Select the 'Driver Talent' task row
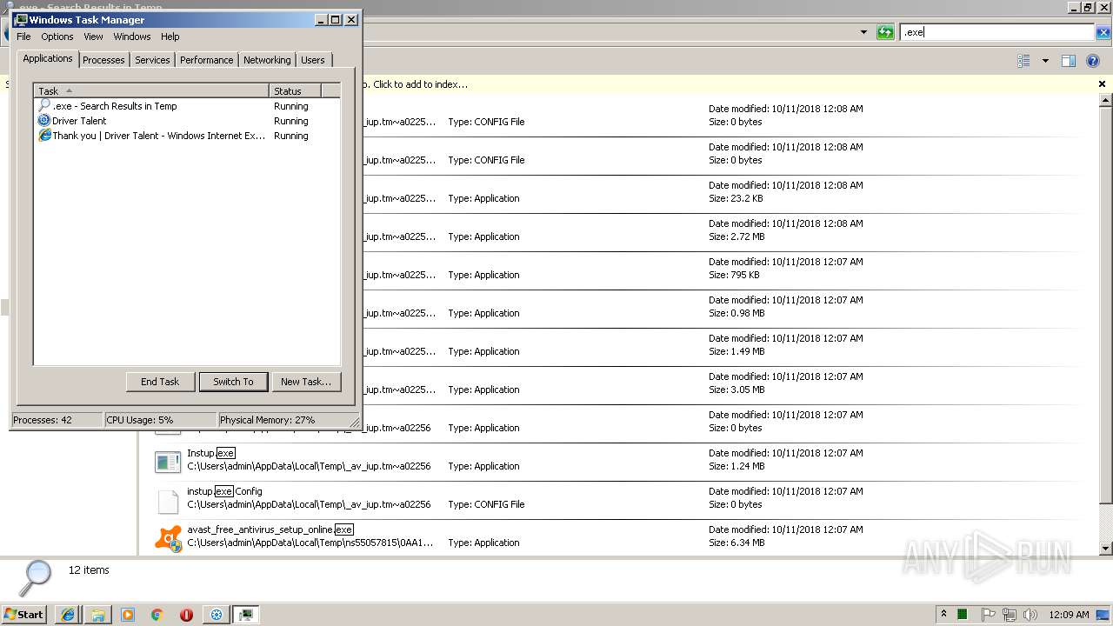The height and width of the screenshot is (626, 1113). click(187, 120)
